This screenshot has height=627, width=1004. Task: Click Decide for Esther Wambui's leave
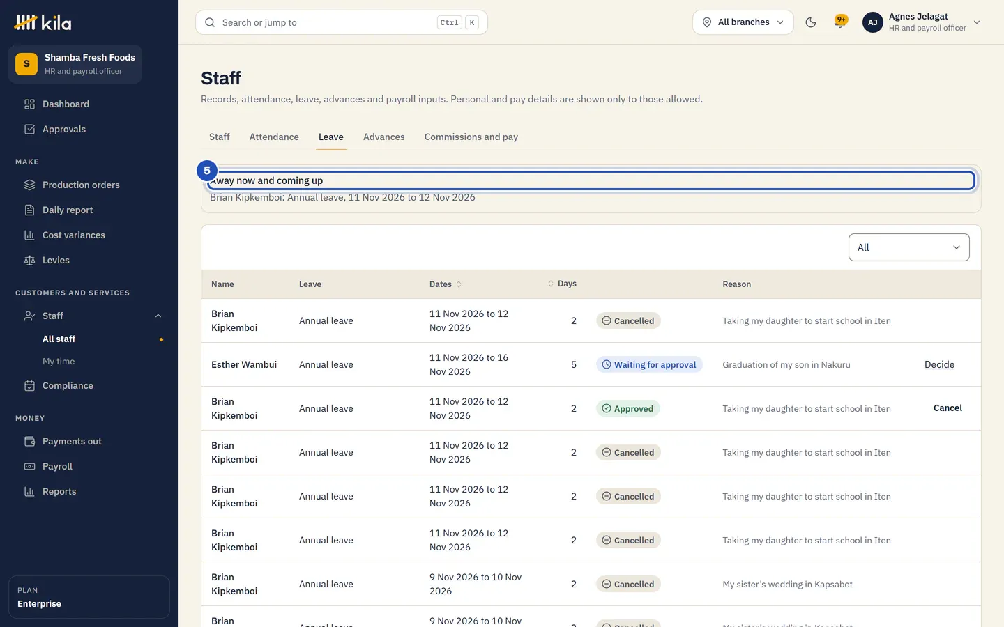[x=939, y=365]
